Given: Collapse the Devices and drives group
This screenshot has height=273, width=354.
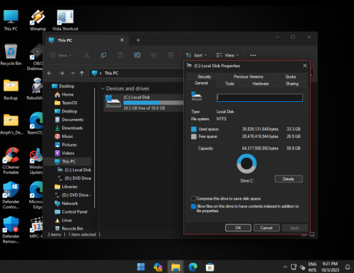Looking at the screenshot, I should 103,88.
